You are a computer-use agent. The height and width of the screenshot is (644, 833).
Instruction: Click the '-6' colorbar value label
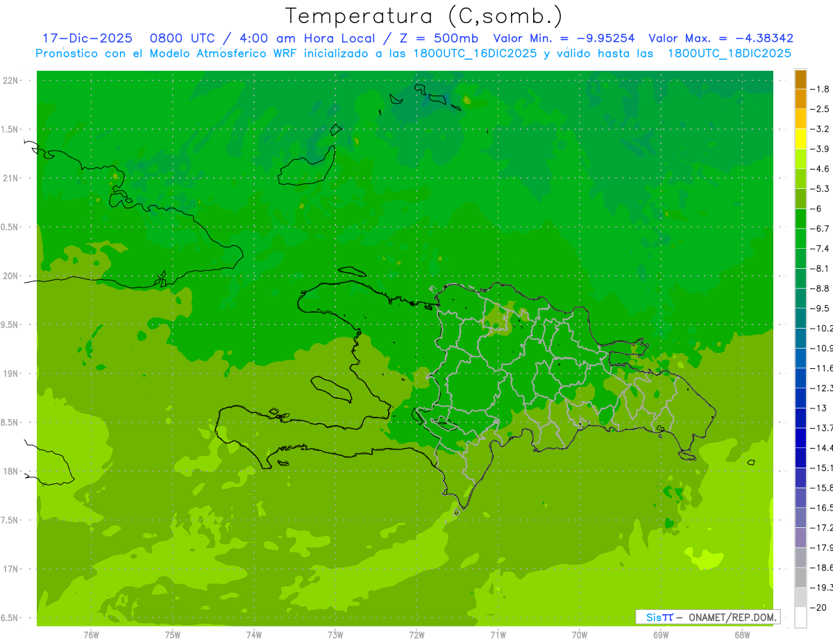817,208
